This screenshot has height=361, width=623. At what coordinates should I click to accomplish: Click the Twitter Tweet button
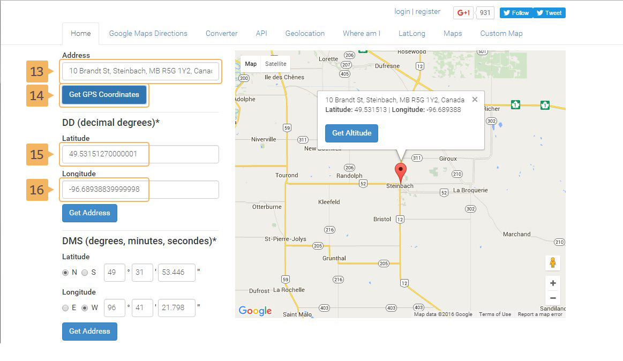(549, 13)
